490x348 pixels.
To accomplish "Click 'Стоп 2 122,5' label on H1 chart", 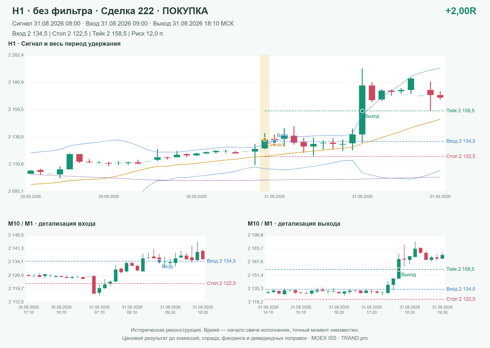I will tap(461, 156).
